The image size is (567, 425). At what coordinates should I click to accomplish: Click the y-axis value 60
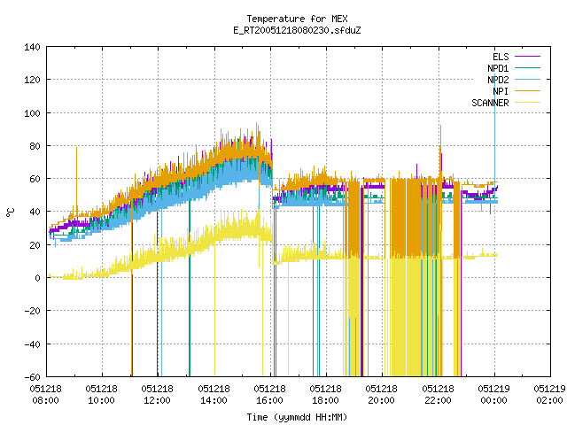[x=35, y=179]
